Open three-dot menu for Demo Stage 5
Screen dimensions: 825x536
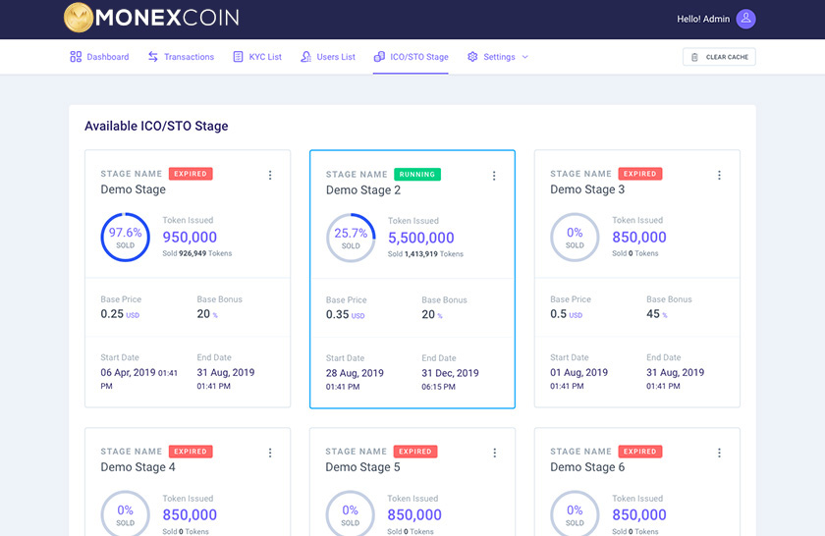pos(495,453)
